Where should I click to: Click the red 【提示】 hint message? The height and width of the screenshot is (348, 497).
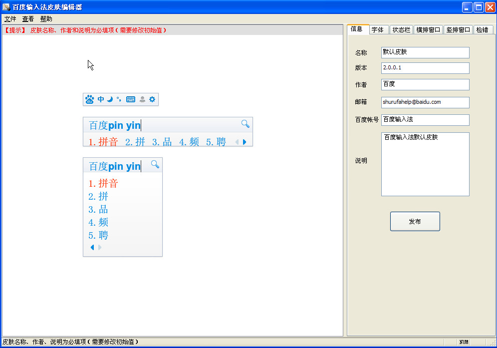(x=85, y=30)
